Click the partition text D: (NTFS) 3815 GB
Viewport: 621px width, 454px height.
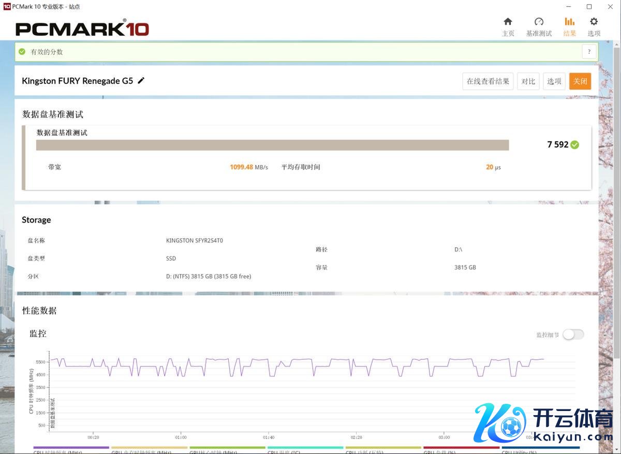coord(209,276)
